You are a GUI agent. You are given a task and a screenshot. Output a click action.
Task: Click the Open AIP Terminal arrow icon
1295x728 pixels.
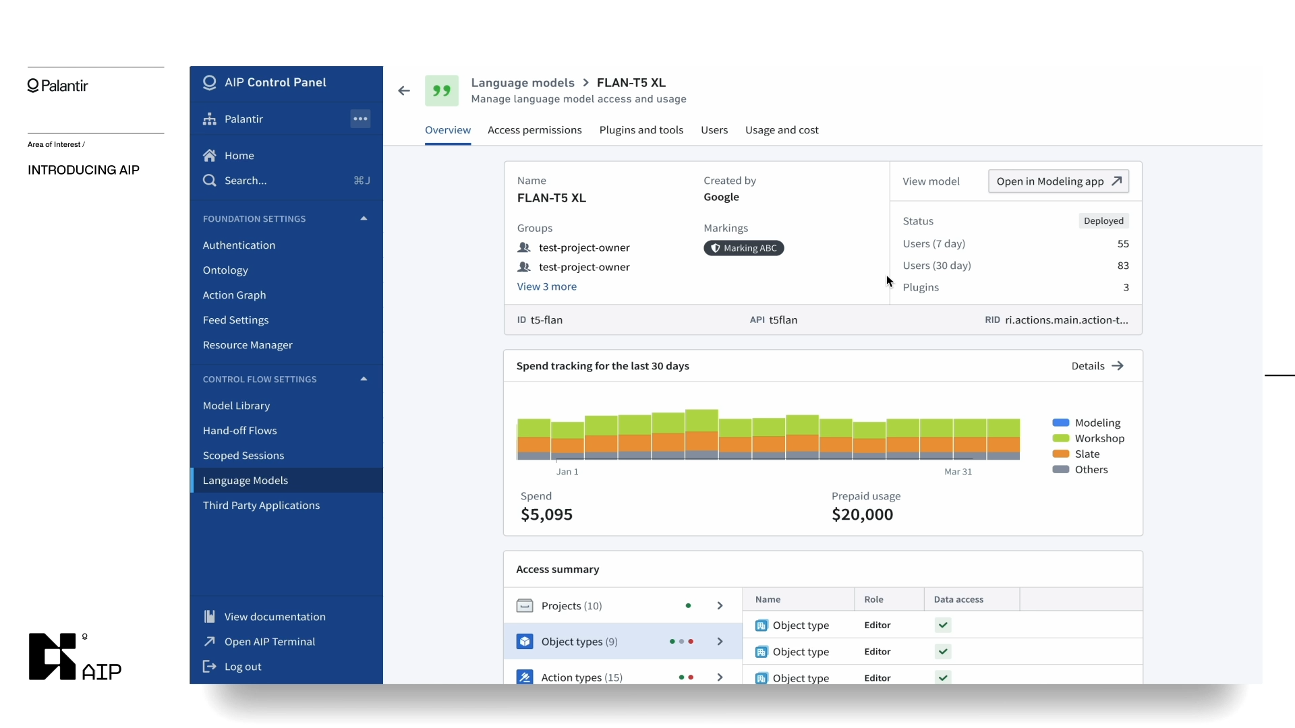pos(210,642)
